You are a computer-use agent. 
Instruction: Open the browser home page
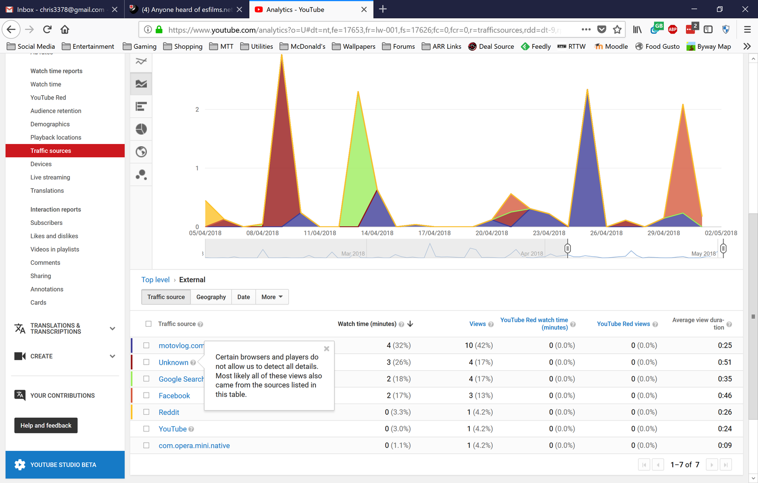click(x=65, y=29)
